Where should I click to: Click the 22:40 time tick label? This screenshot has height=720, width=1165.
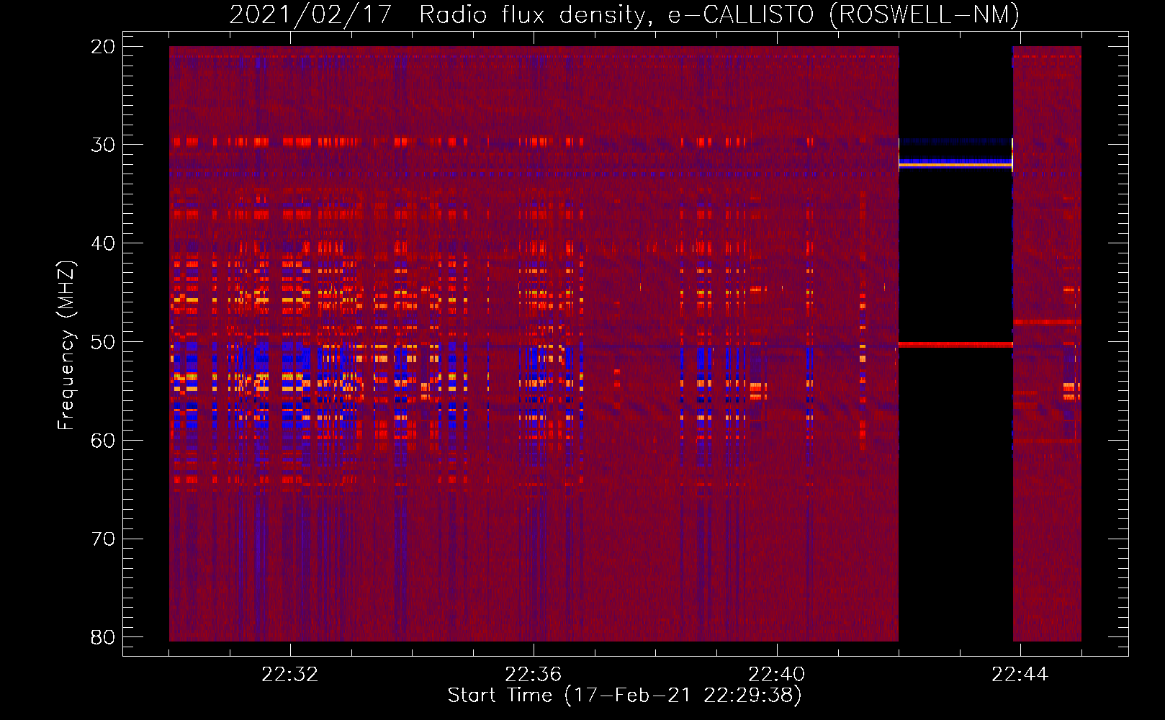click(x=776, y=675)
